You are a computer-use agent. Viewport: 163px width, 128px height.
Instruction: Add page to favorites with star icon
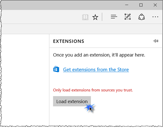tap(95, 17)
